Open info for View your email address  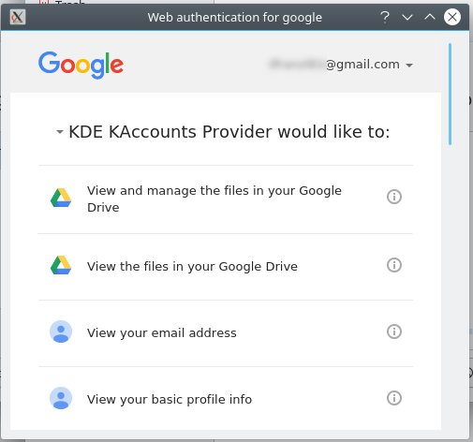394,331
